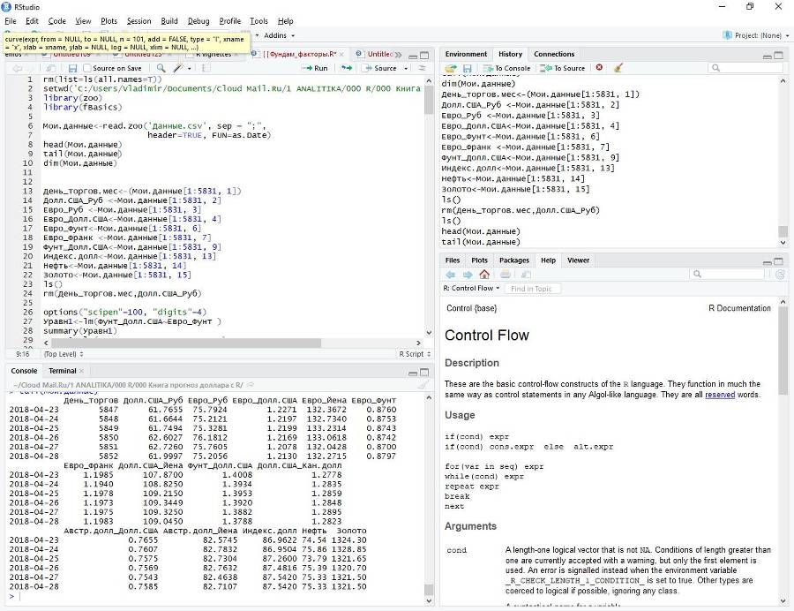
Task: Toggle Source on Save checkbox
Action: click(87, 68)
